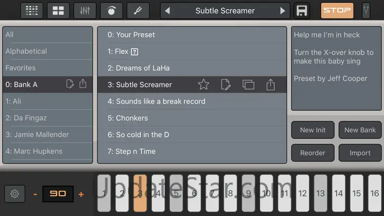Select the Alphabetical category
The image size is (384, 216).
click(26, 51)
